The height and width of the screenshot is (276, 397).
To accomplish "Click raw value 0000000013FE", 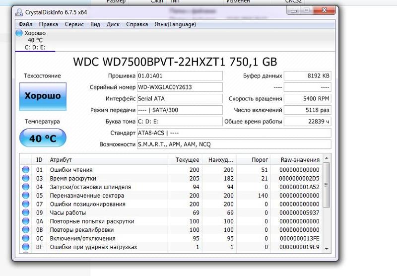I will [299, 238].
